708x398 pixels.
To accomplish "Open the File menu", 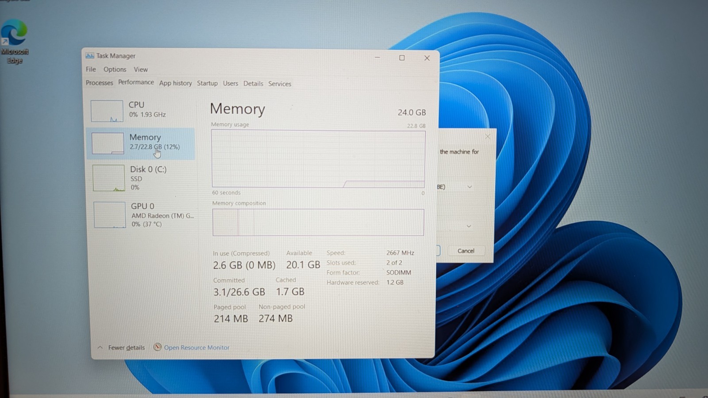I will click(91, 69).
